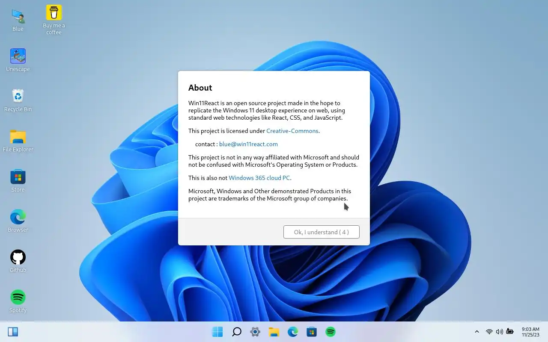Viewport: 548px width, 342px height.
Task: Open the Start menu
Action: point(217,332)
